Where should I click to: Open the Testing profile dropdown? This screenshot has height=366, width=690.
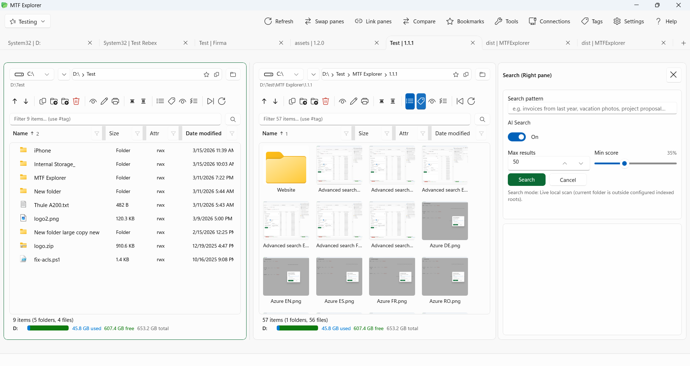(28, 22)
